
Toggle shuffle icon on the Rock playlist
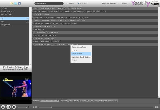[x=27, y=22]
